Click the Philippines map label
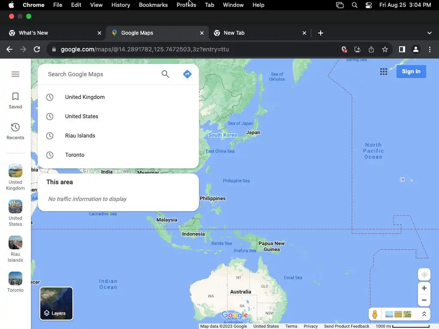 [x=213, y=198]
